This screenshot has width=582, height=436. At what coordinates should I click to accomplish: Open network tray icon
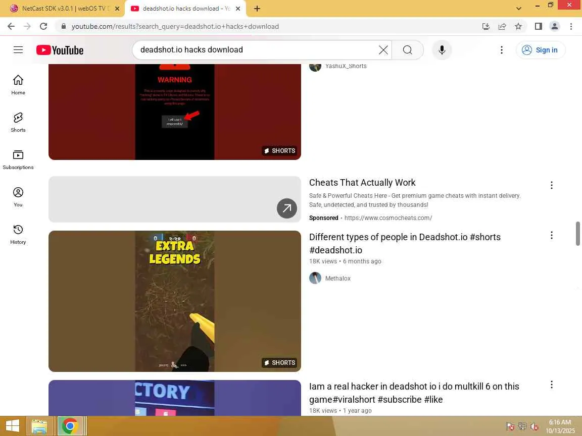click(x=522, y=426)
